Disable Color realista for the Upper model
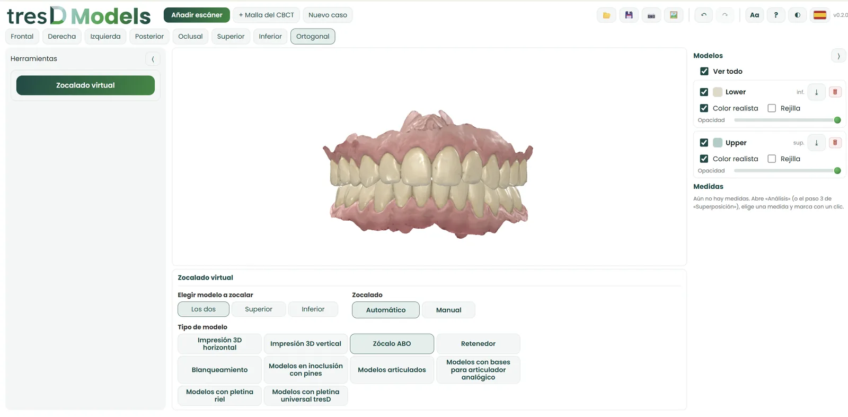The image size is (848, 417). click(704, 159)
